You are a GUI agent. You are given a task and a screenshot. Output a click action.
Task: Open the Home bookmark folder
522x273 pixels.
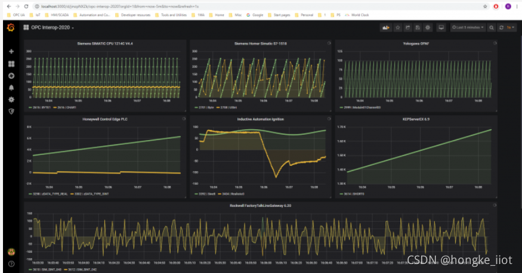tap(217, 15)
